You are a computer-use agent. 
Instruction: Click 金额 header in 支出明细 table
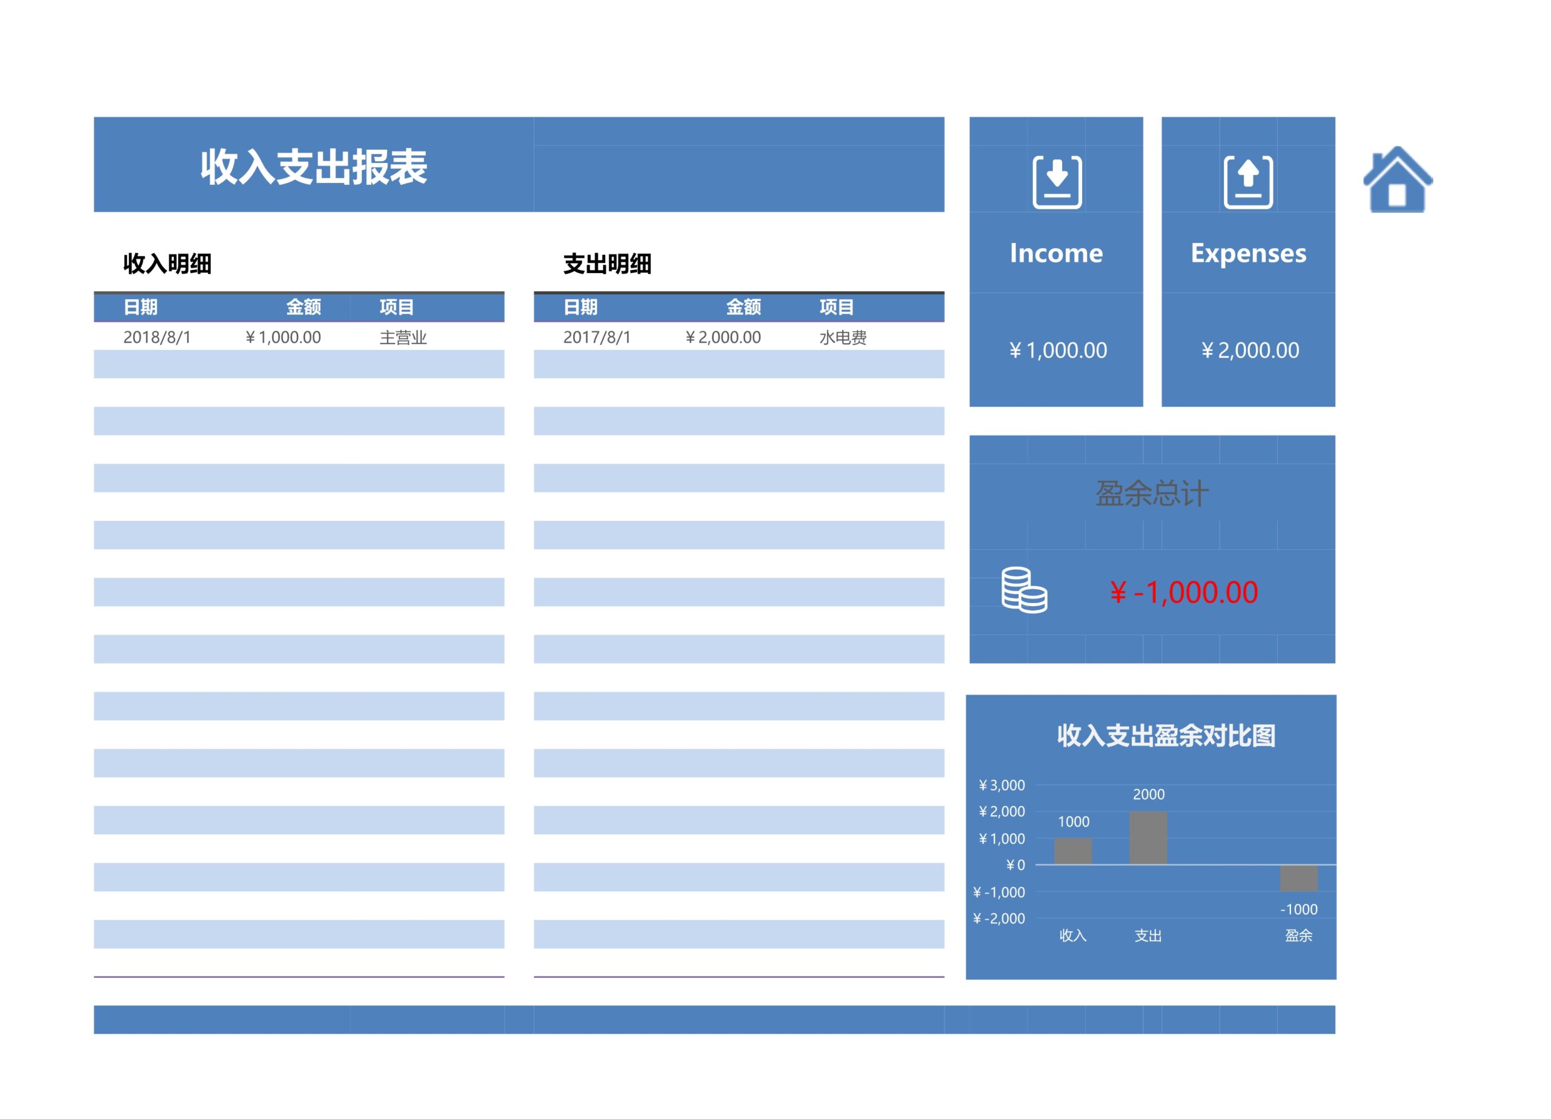743,307
